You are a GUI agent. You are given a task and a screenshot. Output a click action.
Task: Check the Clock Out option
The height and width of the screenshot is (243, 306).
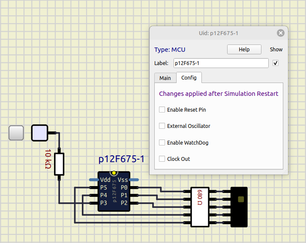162,159
